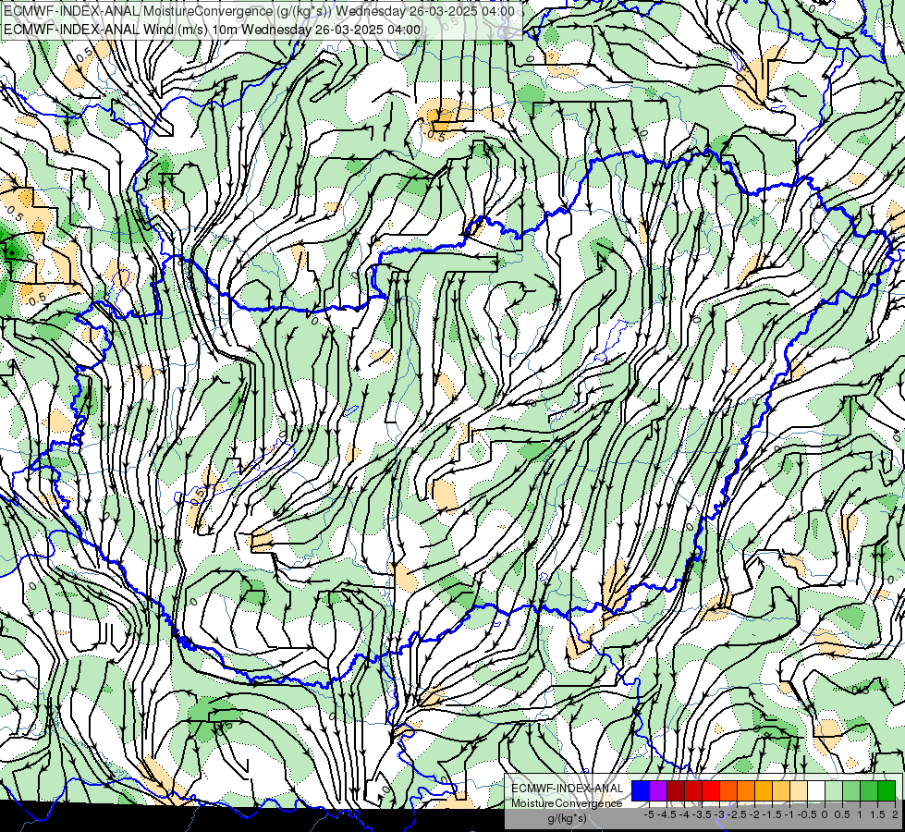905x832 pixels.
Task: Click the '1.5' tick label under the legend bar
Action: (x=877, y=814)
